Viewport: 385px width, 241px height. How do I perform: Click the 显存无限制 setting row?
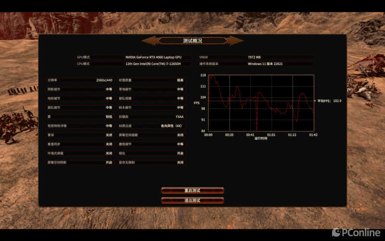pyautogui.click(x=151, y=162)
